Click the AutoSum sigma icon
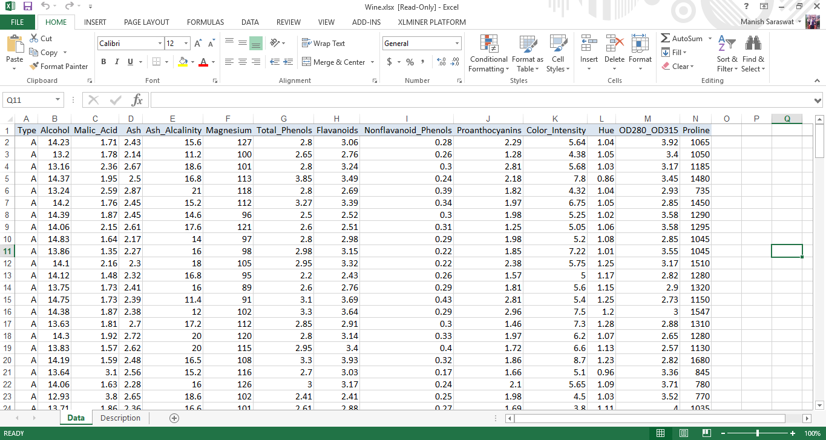 point(666,39)
